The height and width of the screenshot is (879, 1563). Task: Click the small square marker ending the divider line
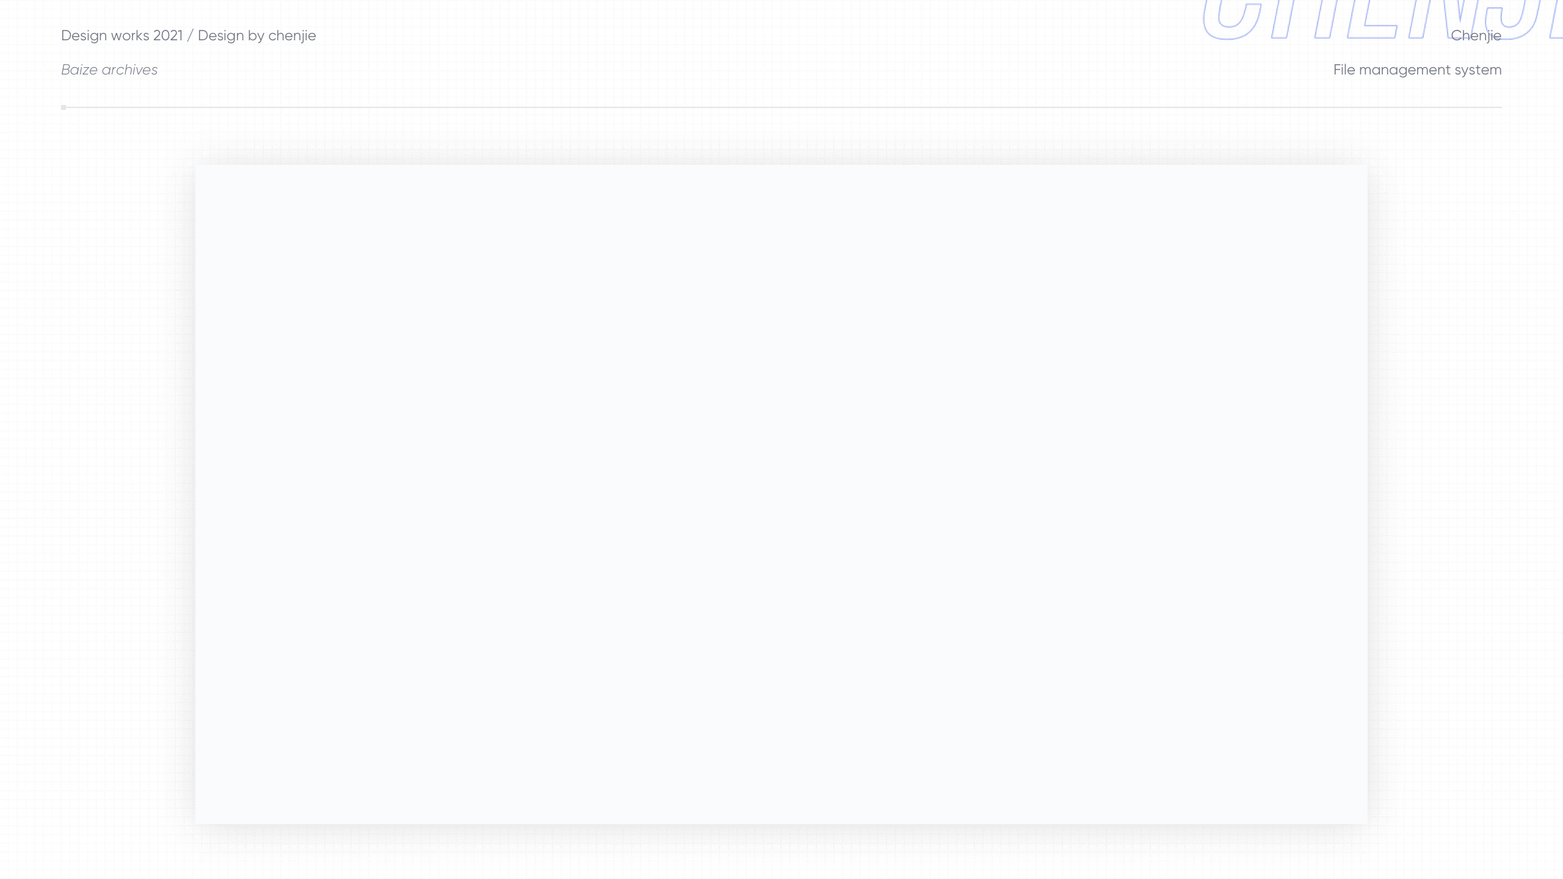tap(63, 107)
